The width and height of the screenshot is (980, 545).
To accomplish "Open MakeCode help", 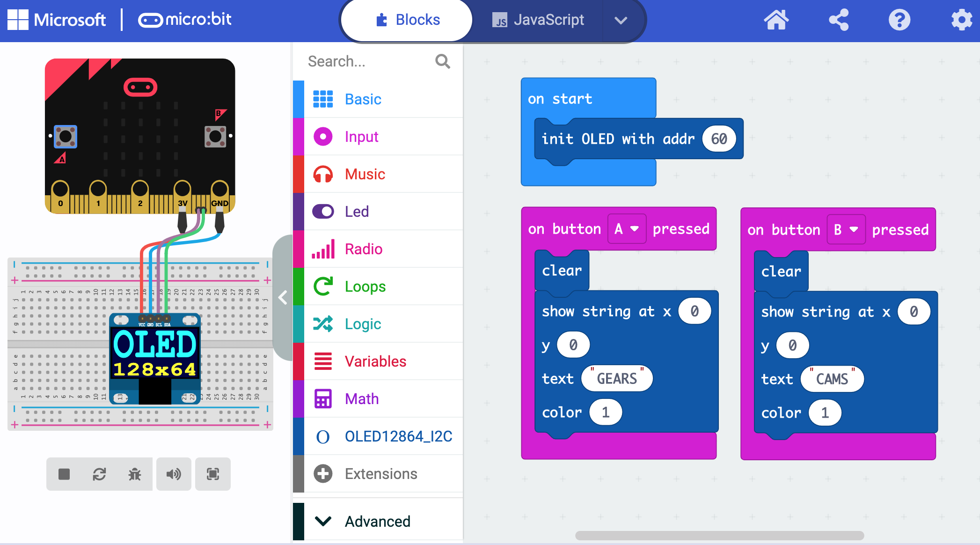I will (899, 20).
